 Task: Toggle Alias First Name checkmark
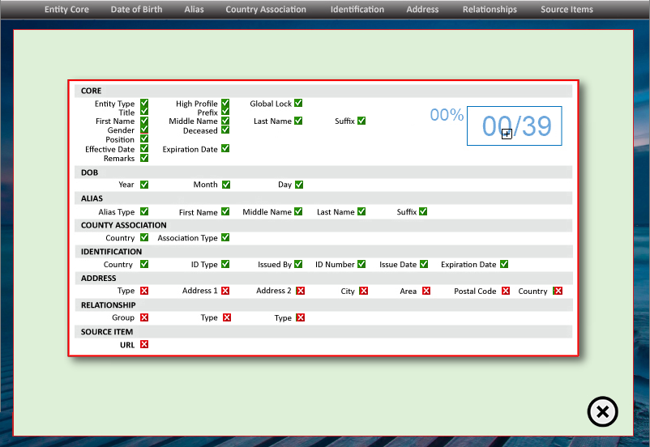pyautogui.click(x=225, y=211)
